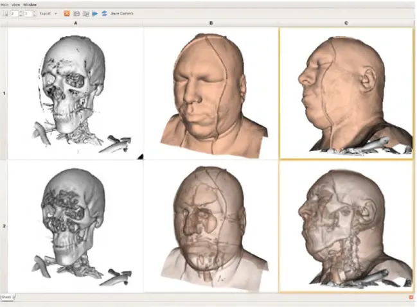Click the row count field showing 2
This screenshot has width=417, height=307.
(14, 13)
